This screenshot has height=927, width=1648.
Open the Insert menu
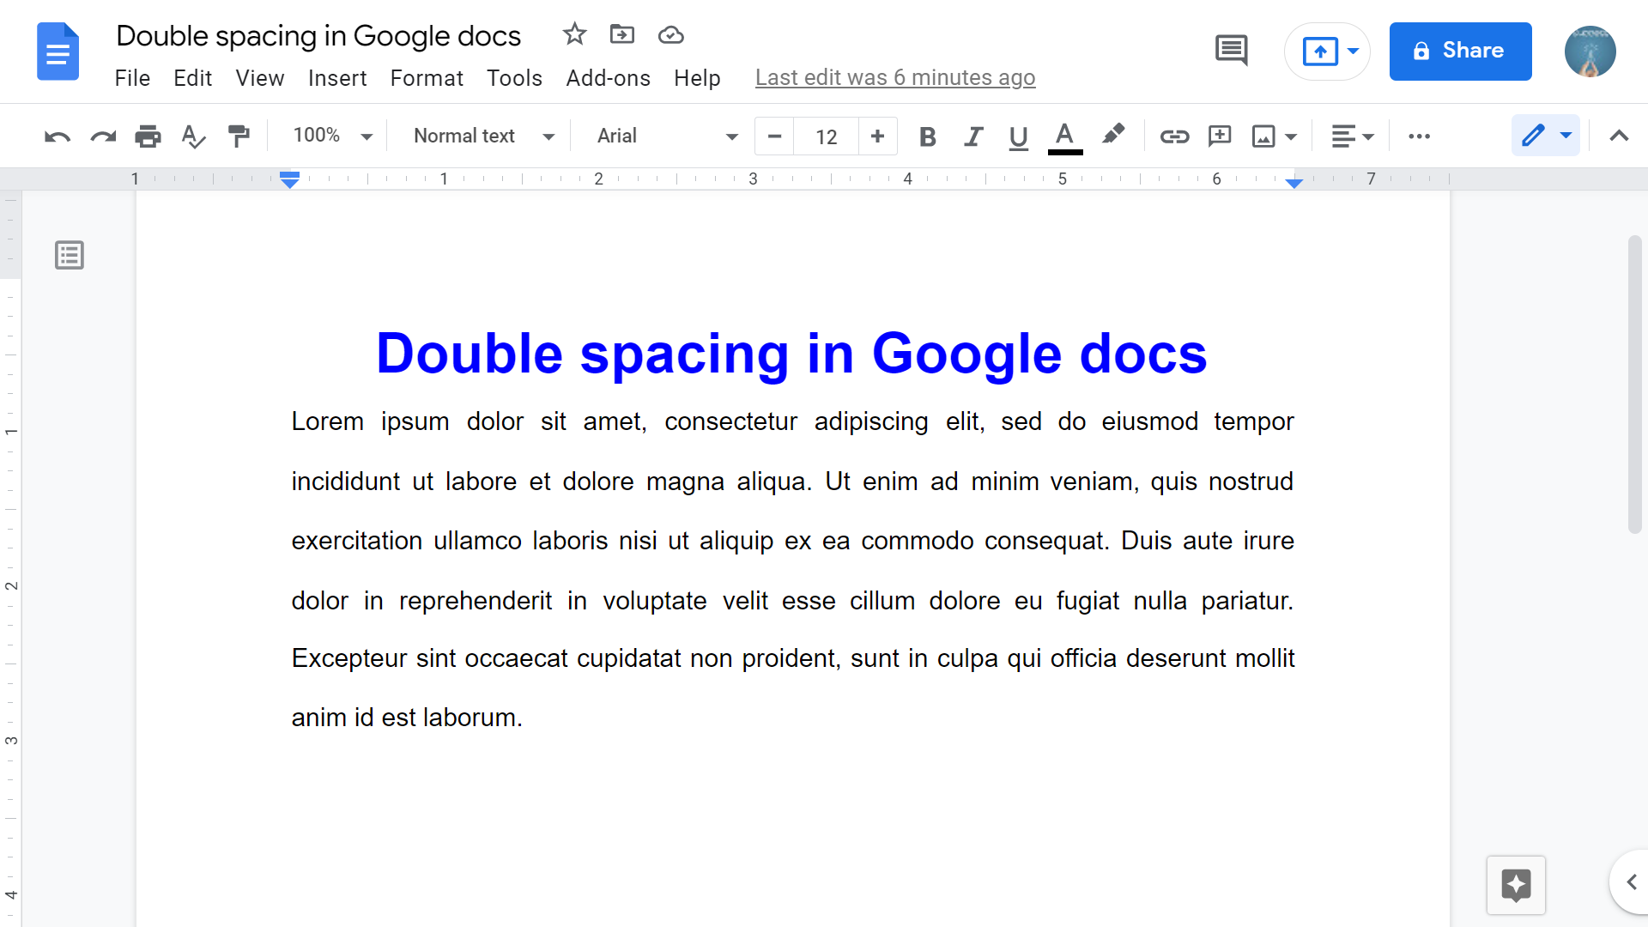337,77
